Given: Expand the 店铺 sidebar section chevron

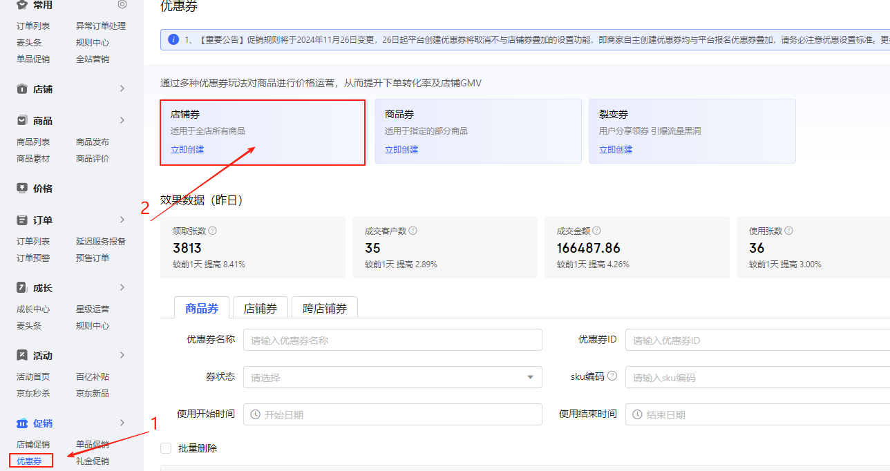Looking at the screenshot, I should coord(122,88).
